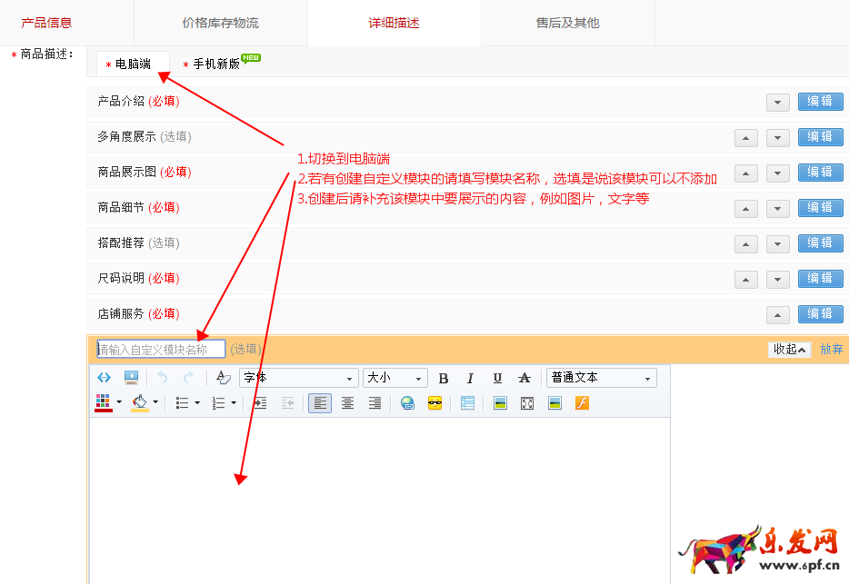
Task: Move 商品展示图 module down
Action: pos(777,173)
